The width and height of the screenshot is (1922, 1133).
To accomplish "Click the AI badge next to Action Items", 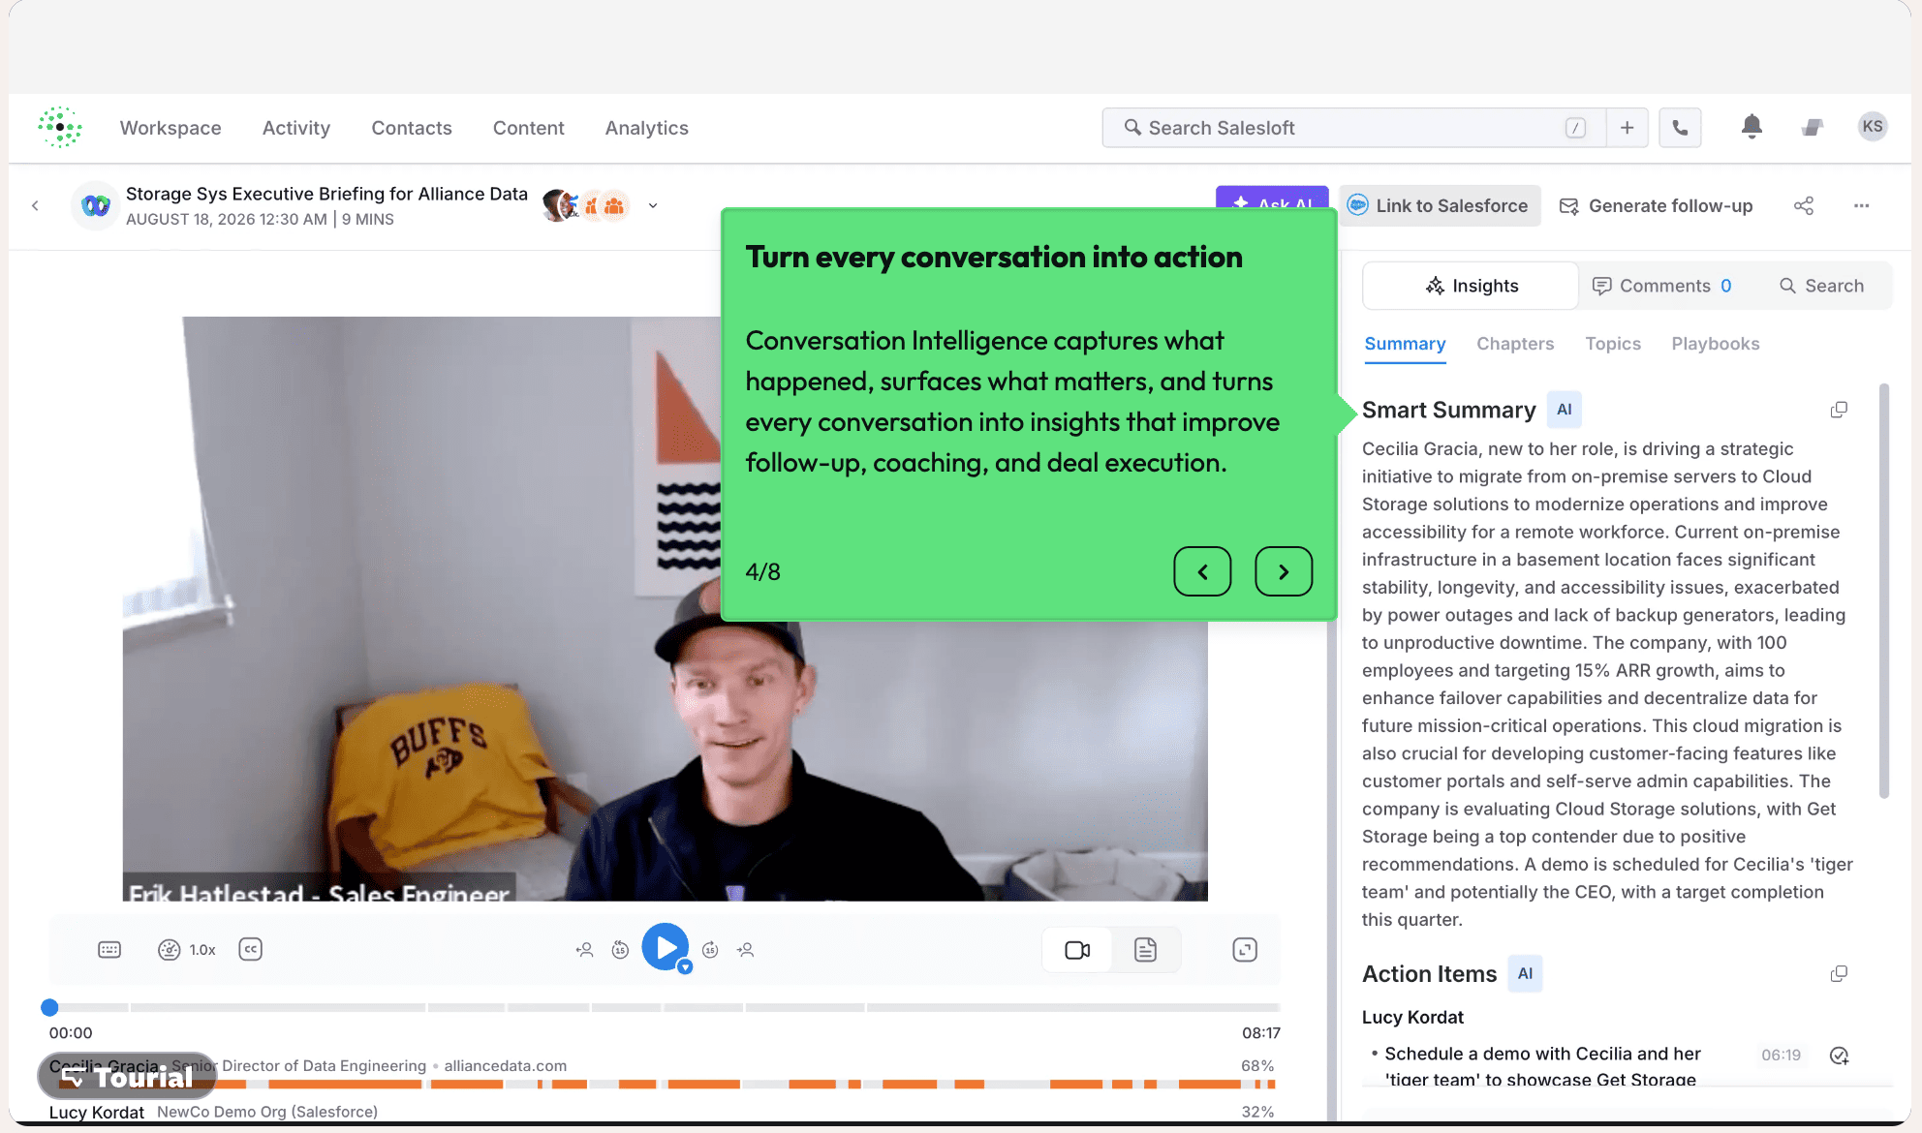I will [x=1525, y=973].
